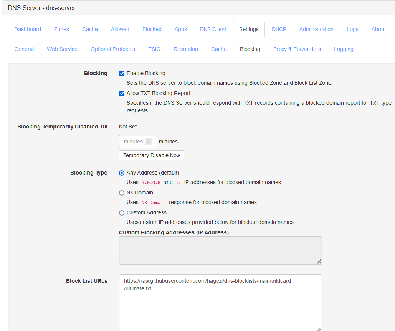Image resolution: width=395 pixels, height=331 pixels.
Task: Switch to the Administration tab
Action: tap(316, 29)
